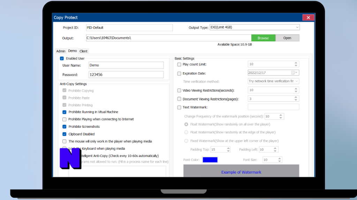Increase the Padding Left value
The image size is (357, 200).
point(275,148)
